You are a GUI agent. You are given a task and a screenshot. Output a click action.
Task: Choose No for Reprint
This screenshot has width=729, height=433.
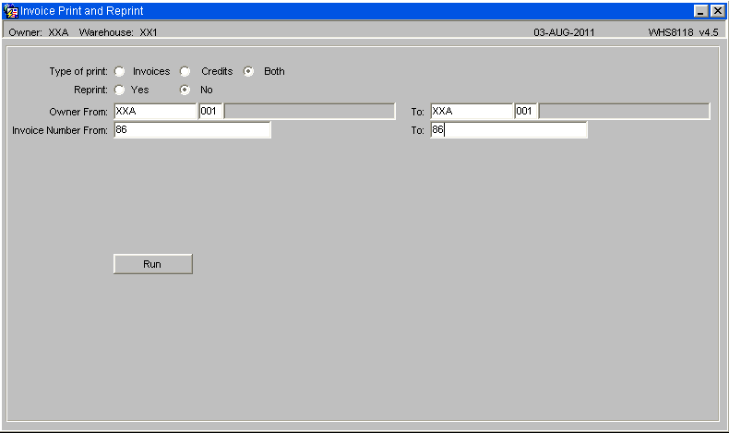[185, 90]
